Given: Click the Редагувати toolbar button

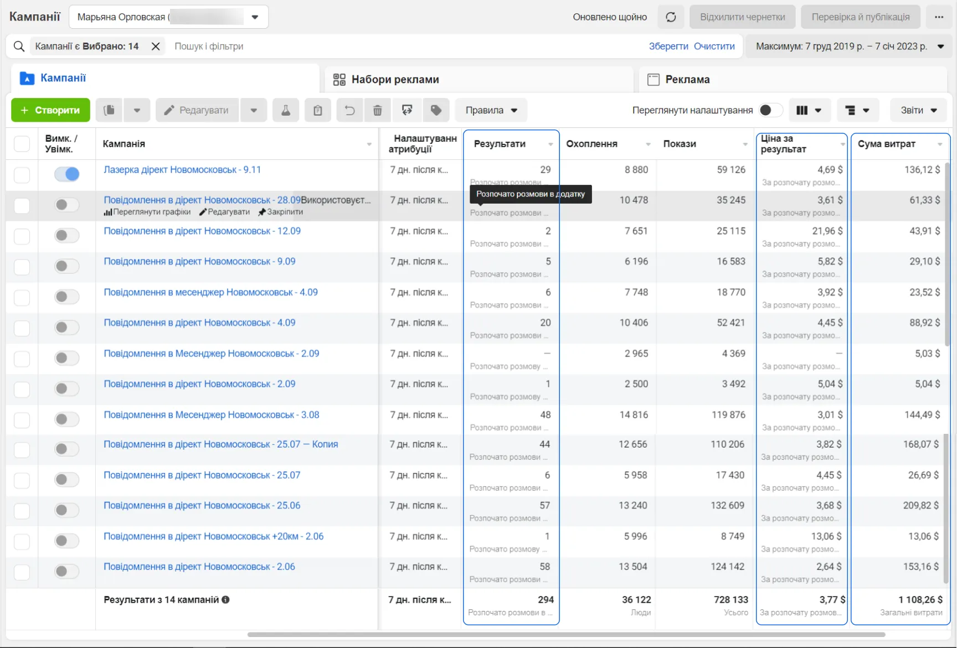Looking at the screenshot, I should click(197, 110).
